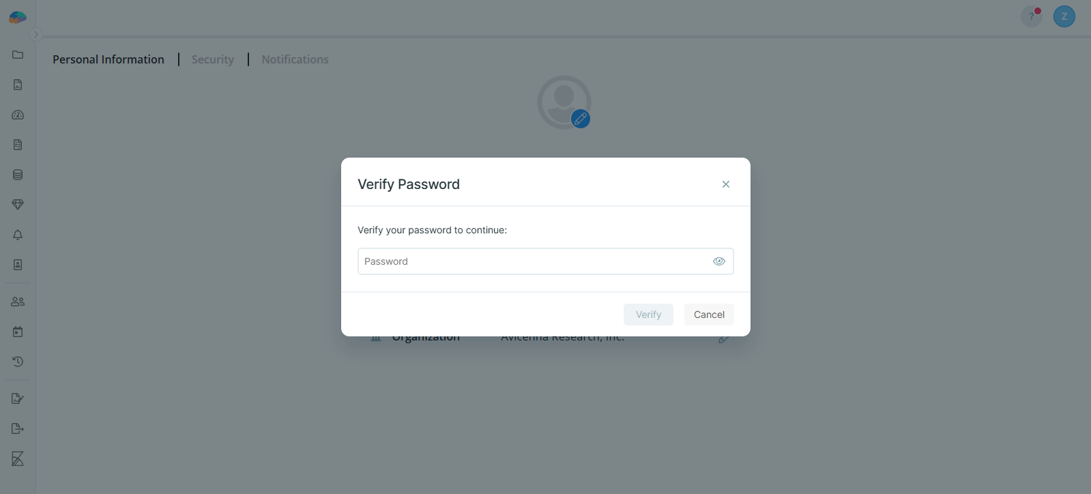The image size is (1091, 494).
Task: Switch to the Security tab
Action: (212, 59)
